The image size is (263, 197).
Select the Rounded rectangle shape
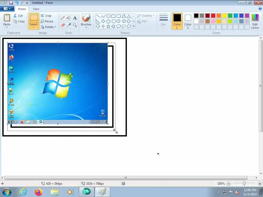[119, 16]
